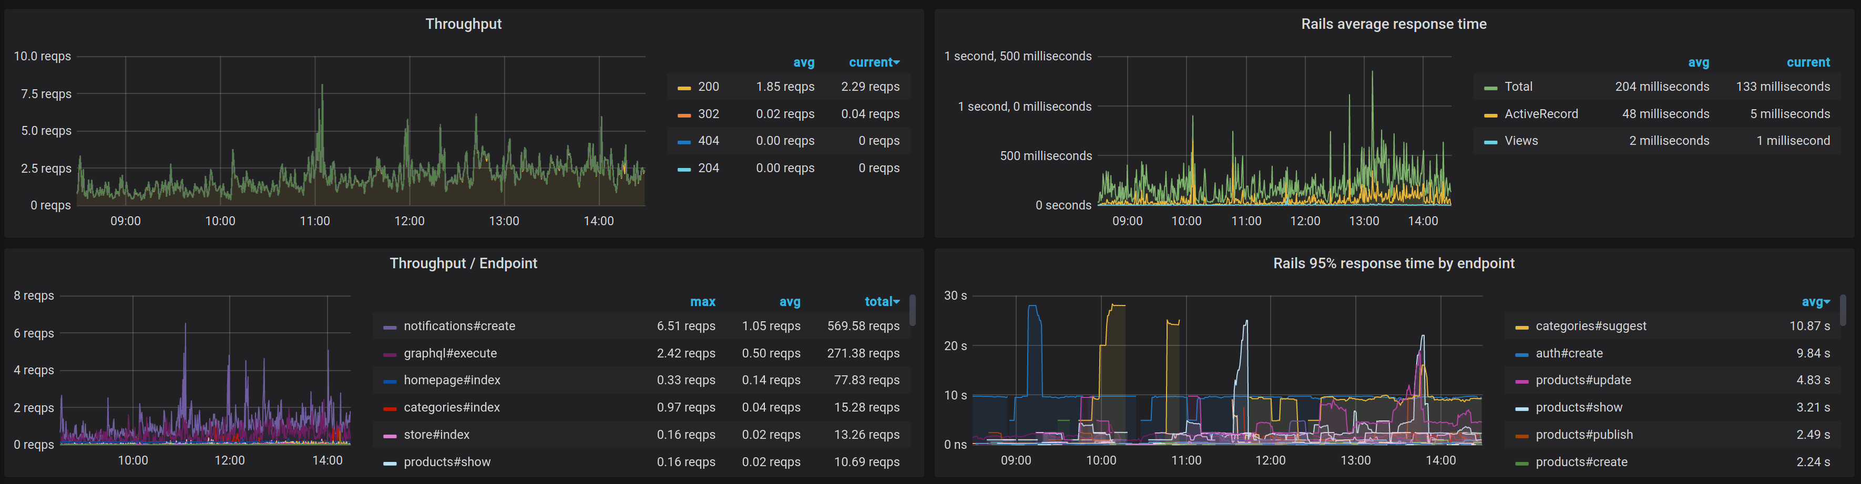Click the Throughput / Endpoint legend scrollbar

(913, 309)
